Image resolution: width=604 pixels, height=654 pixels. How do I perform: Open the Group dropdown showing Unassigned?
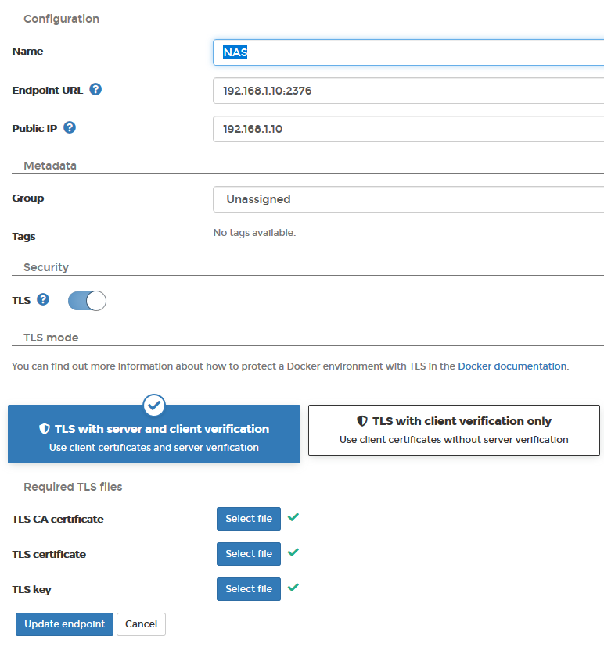(408, 199)
